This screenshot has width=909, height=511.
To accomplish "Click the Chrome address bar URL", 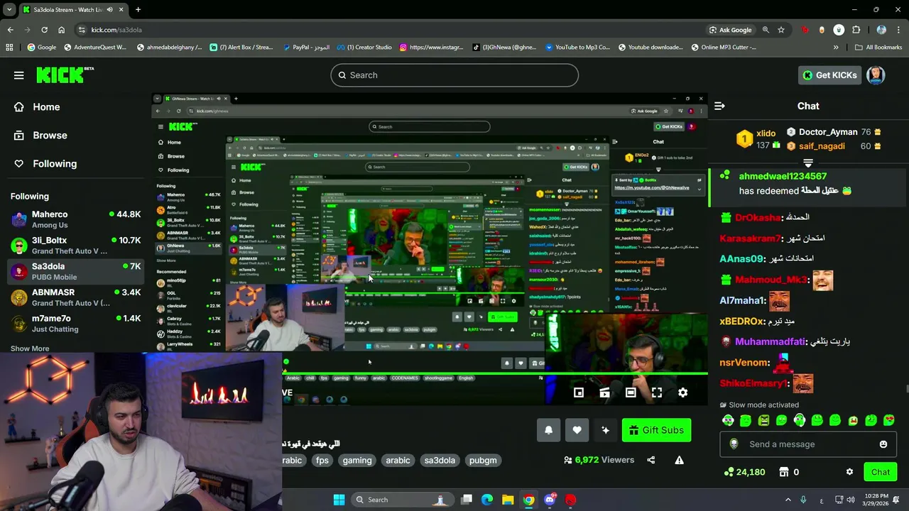I will coord(116,30).
